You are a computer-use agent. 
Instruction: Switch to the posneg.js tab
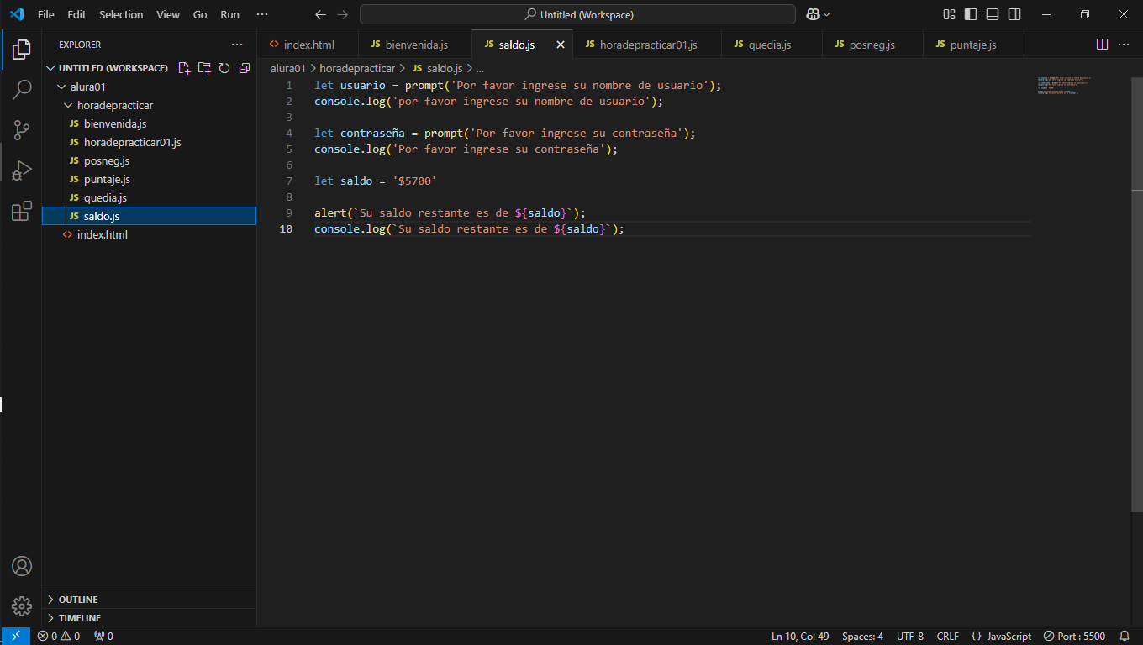tap(872, 45)
